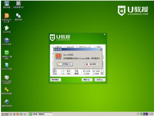
Task: Open My Computer desktop icon
Action: click(7, 5)
